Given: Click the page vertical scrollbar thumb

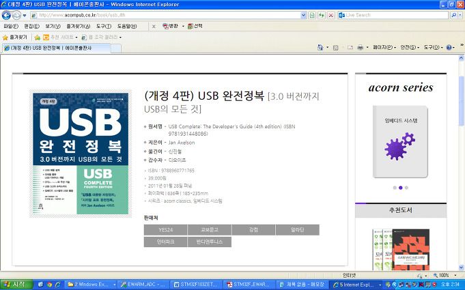Looking at the screenshot, I should point(462,101).
